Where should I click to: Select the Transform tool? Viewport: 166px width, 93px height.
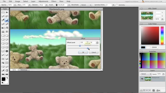click(7, 63)
